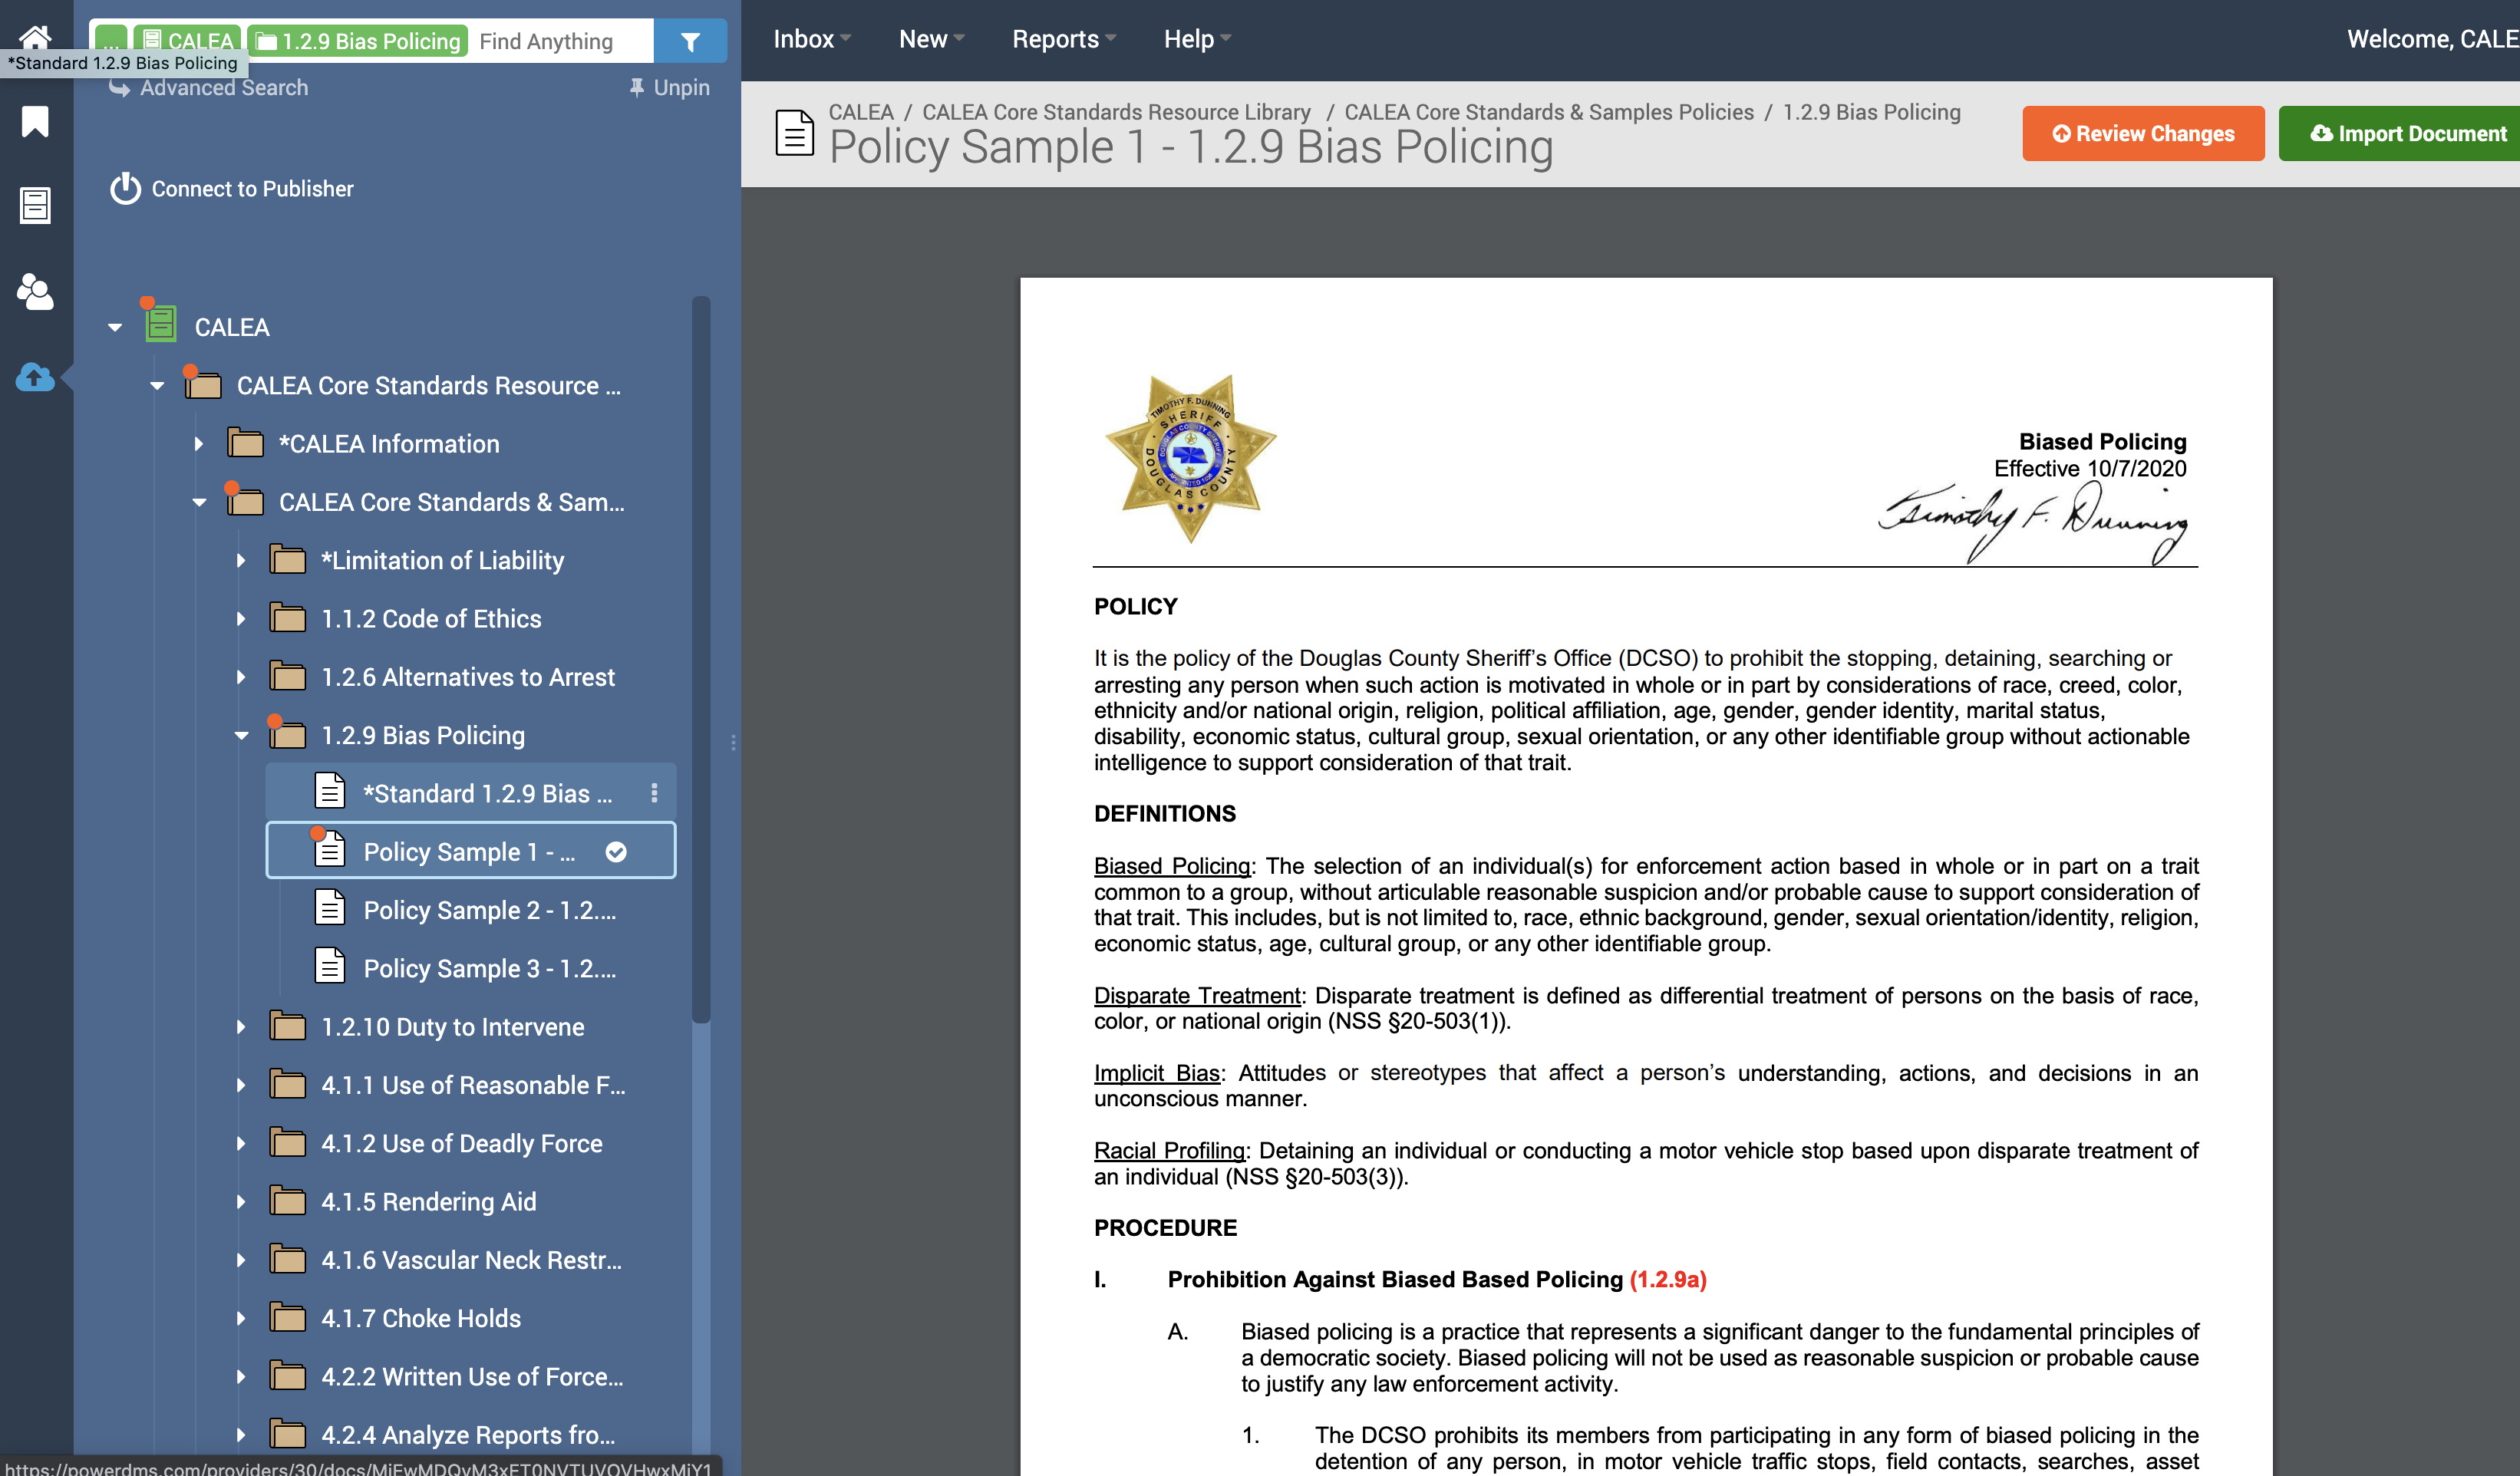Screen dimensions: 2520x1476
Task: Click the ellipsis breadcrumb chip in search bar
Action: coord(111,41)
